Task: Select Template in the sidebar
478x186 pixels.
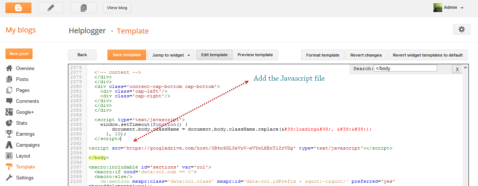Action: pos(26,167)
